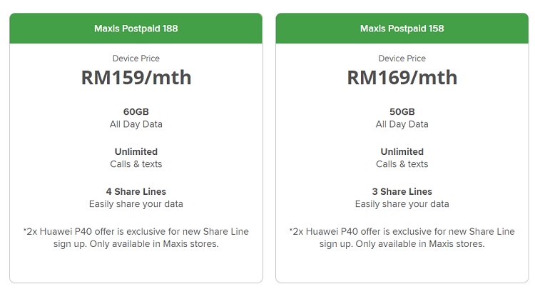Click the RM159/mth device price
This screenshot has height=294, width=535.
[136, 78]
